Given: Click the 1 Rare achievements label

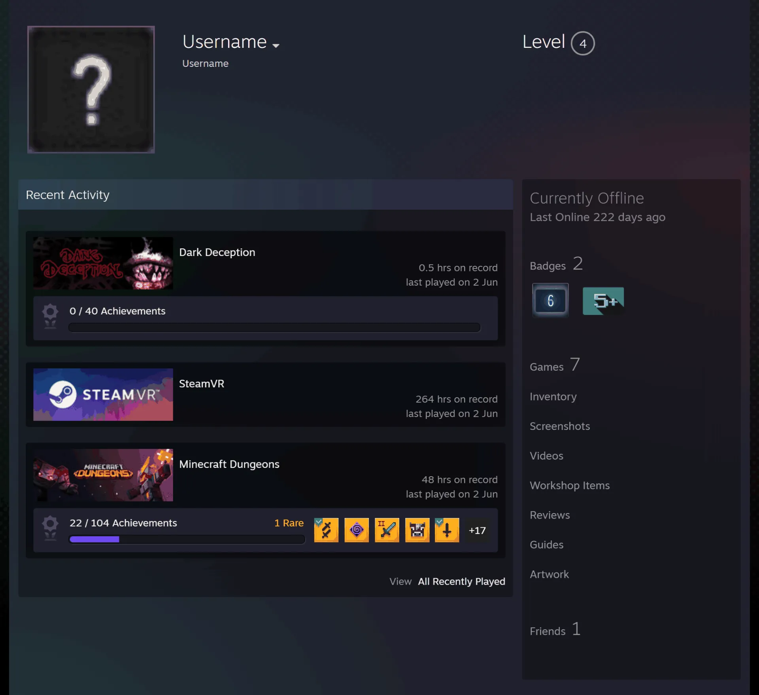Looking at the screenshot, I should (289, 523).
